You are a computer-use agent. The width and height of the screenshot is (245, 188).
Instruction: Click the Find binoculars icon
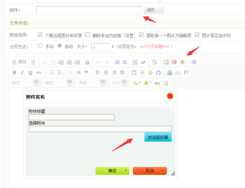click(x=117, y=62)
